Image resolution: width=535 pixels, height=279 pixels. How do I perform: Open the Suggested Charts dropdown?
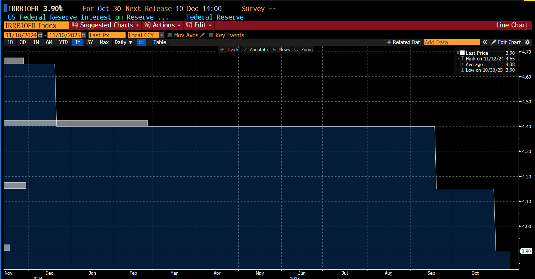coord(105,25)
